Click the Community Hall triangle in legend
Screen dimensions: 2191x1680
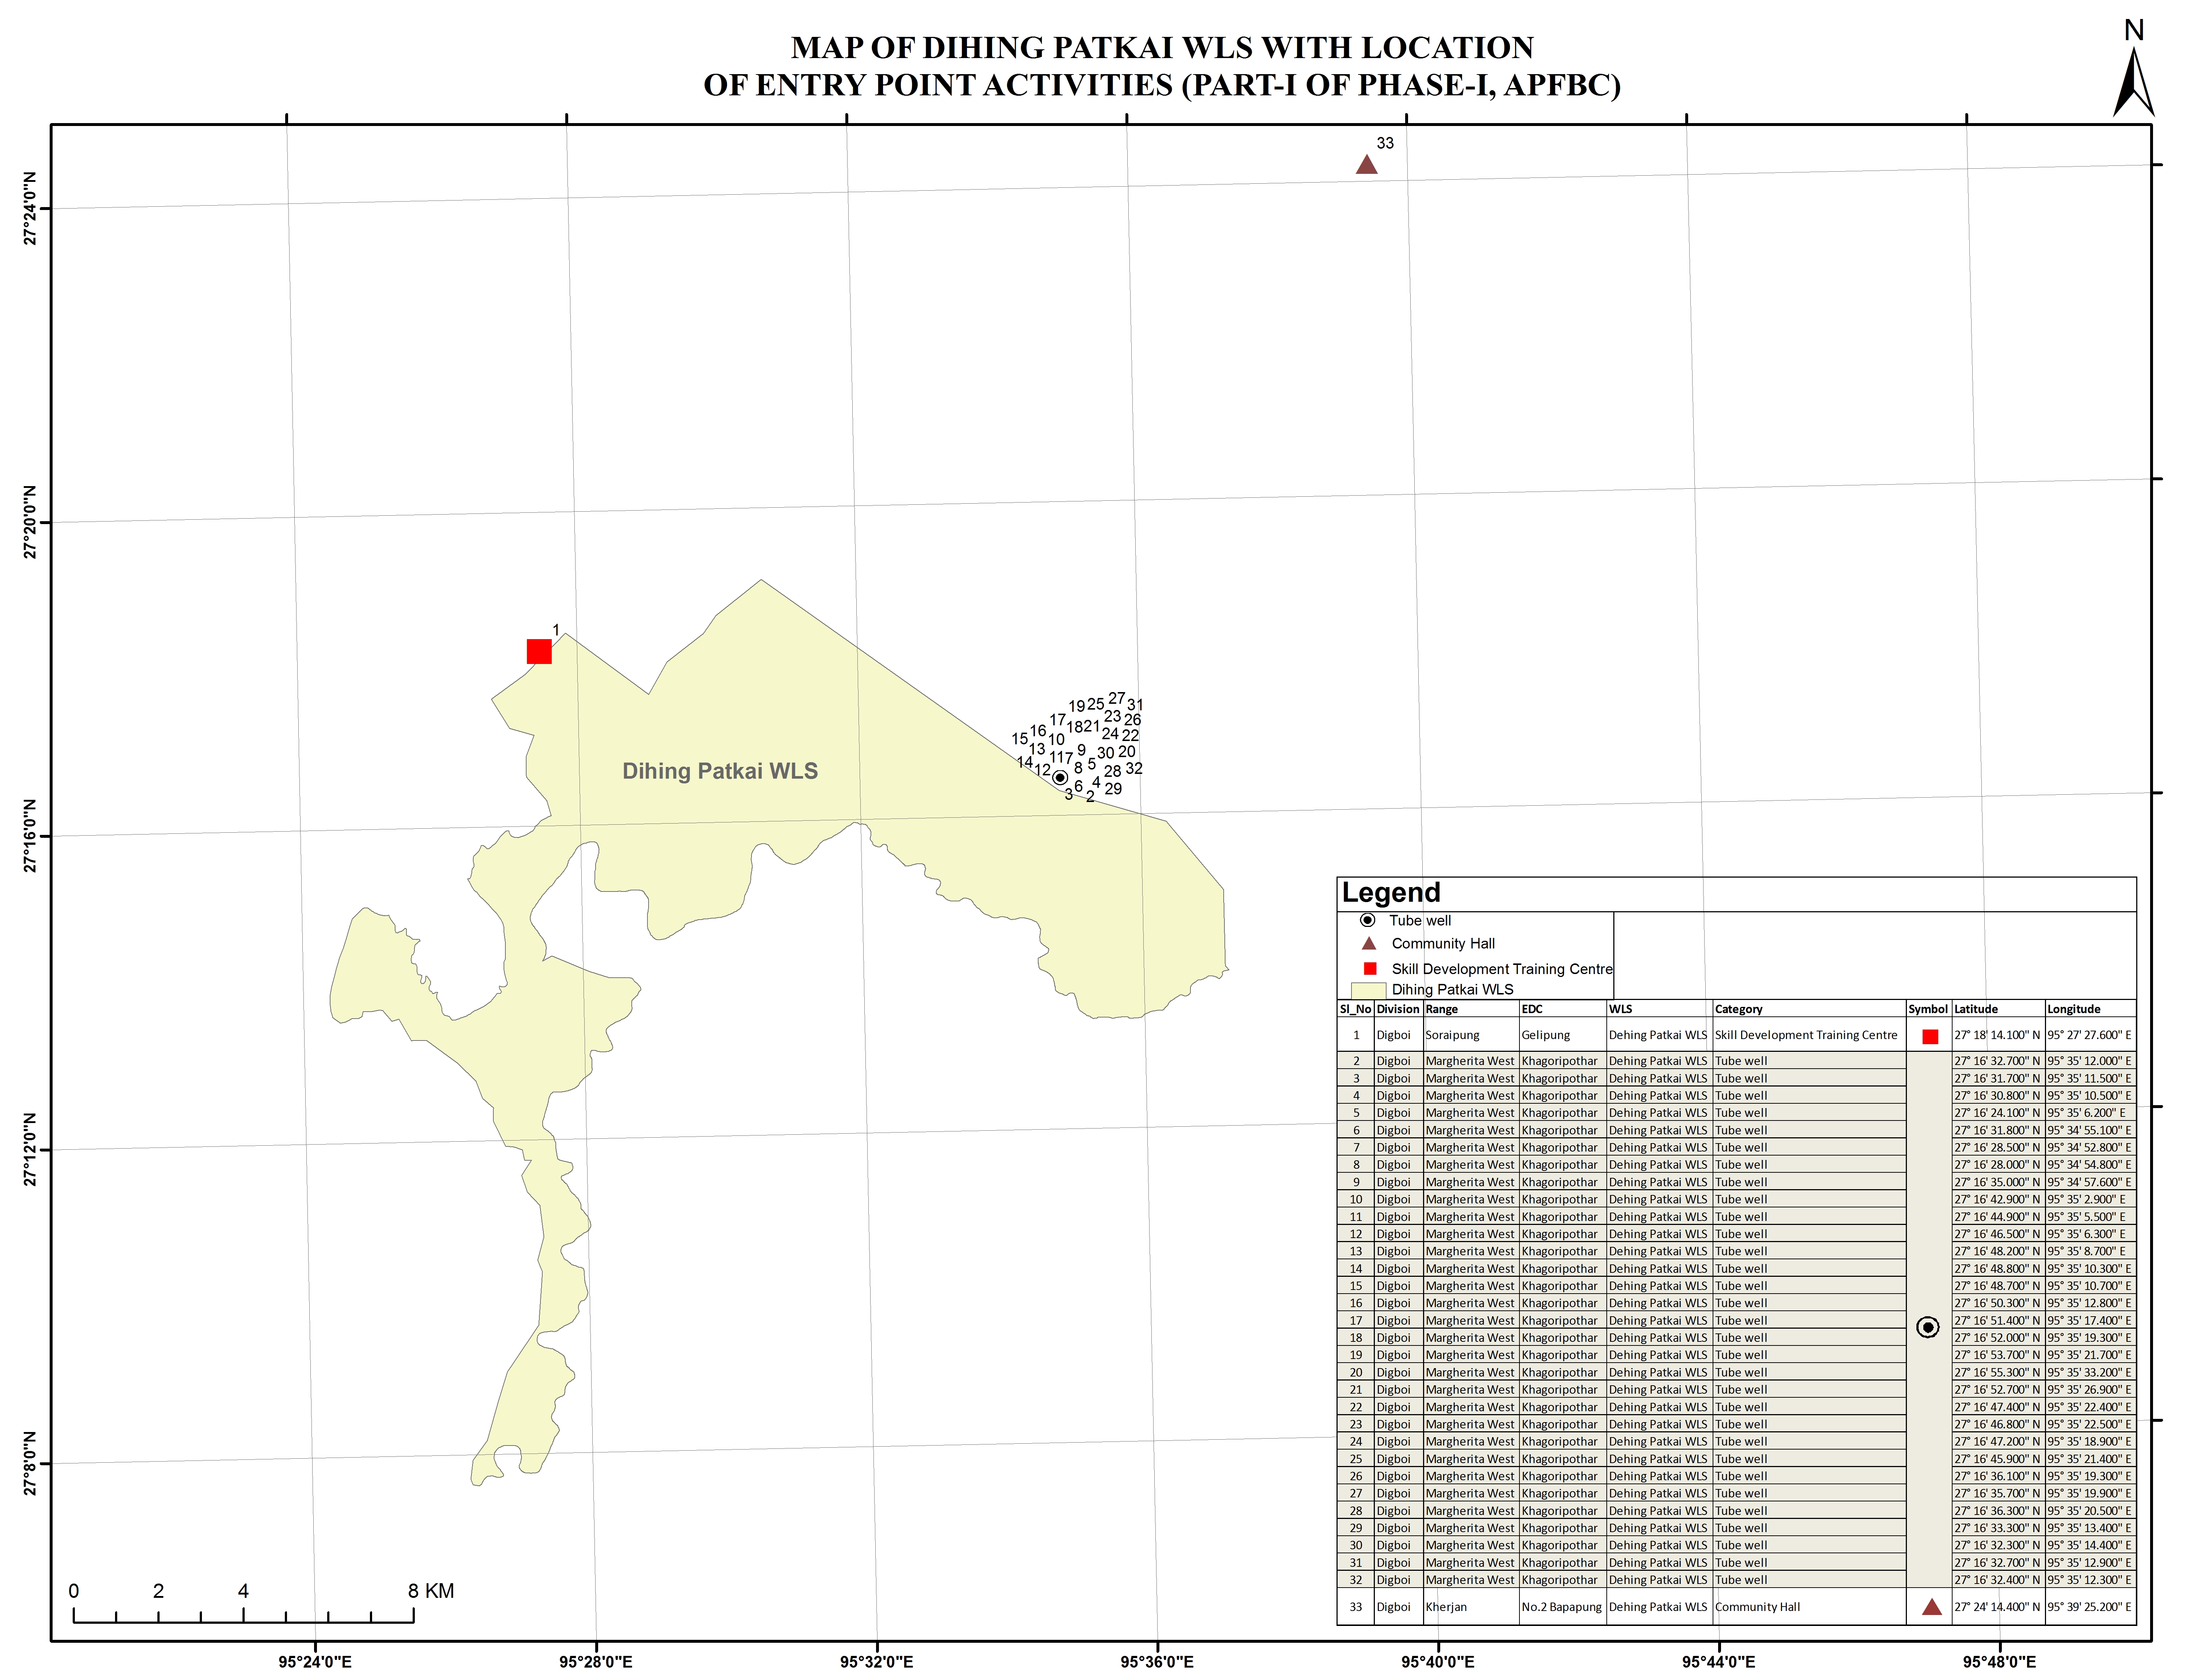coord(1369,943)
